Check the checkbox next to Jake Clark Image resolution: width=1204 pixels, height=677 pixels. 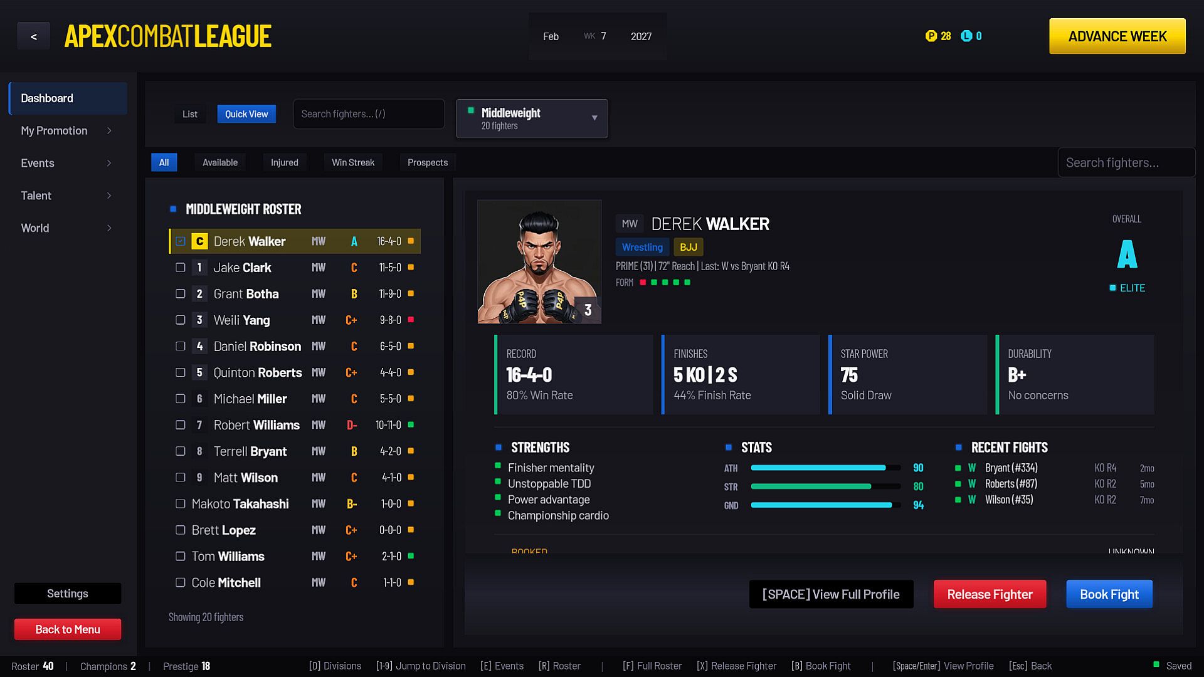(181, 268)
